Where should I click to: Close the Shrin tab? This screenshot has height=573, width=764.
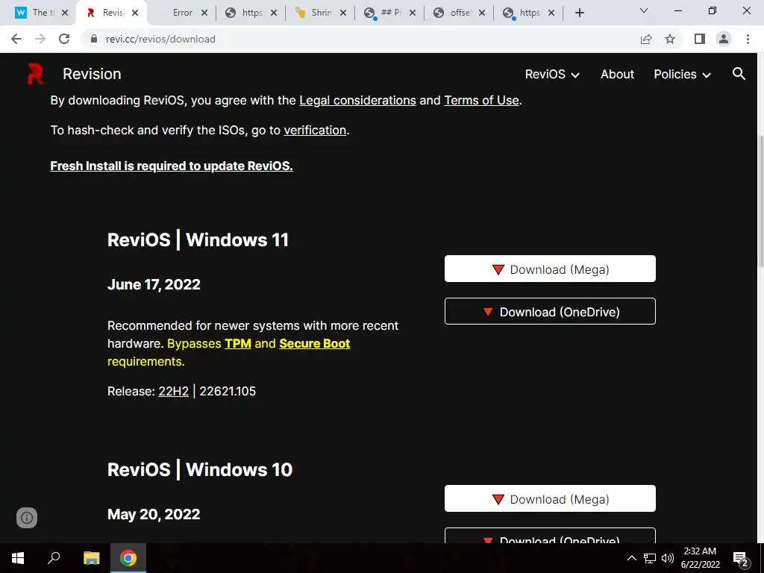[x=343, y=13]
